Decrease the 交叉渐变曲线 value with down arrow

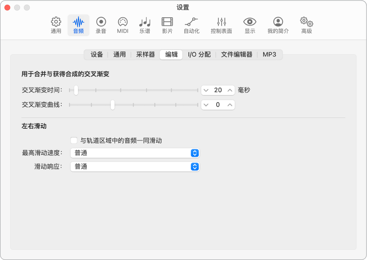206,105
